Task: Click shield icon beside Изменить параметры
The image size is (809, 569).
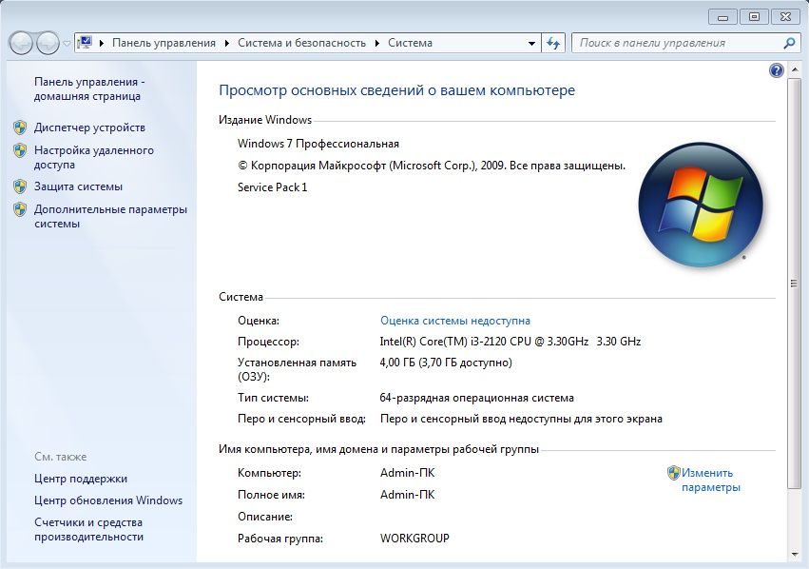Action: tap(674, 473)
